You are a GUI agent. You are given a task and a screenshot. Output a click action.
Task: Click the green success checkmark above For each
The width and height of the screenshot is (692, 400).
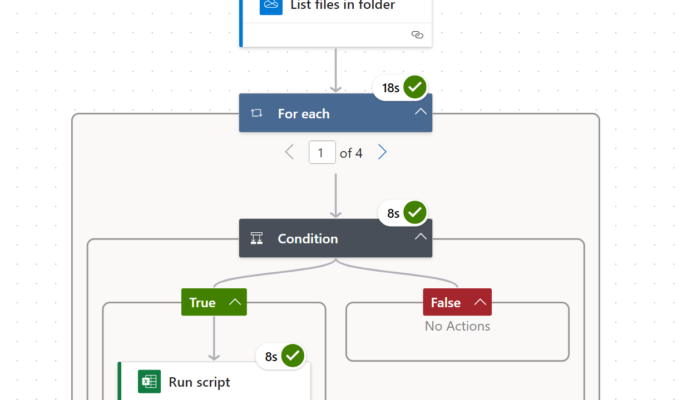tap(415, 87)
